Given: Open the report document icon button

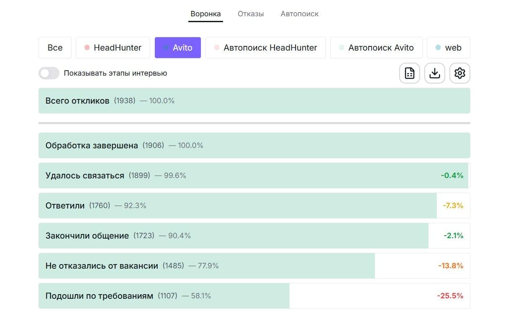Looking at the screenshot, I should pyautogui.click(x=409, y=73).
